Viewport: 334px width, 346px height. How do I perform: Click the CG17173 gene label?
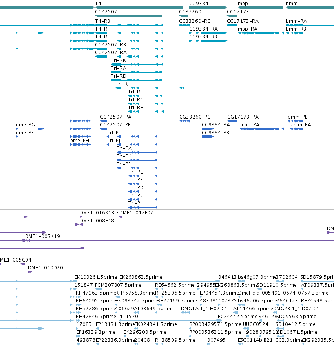tap(238, 12)
